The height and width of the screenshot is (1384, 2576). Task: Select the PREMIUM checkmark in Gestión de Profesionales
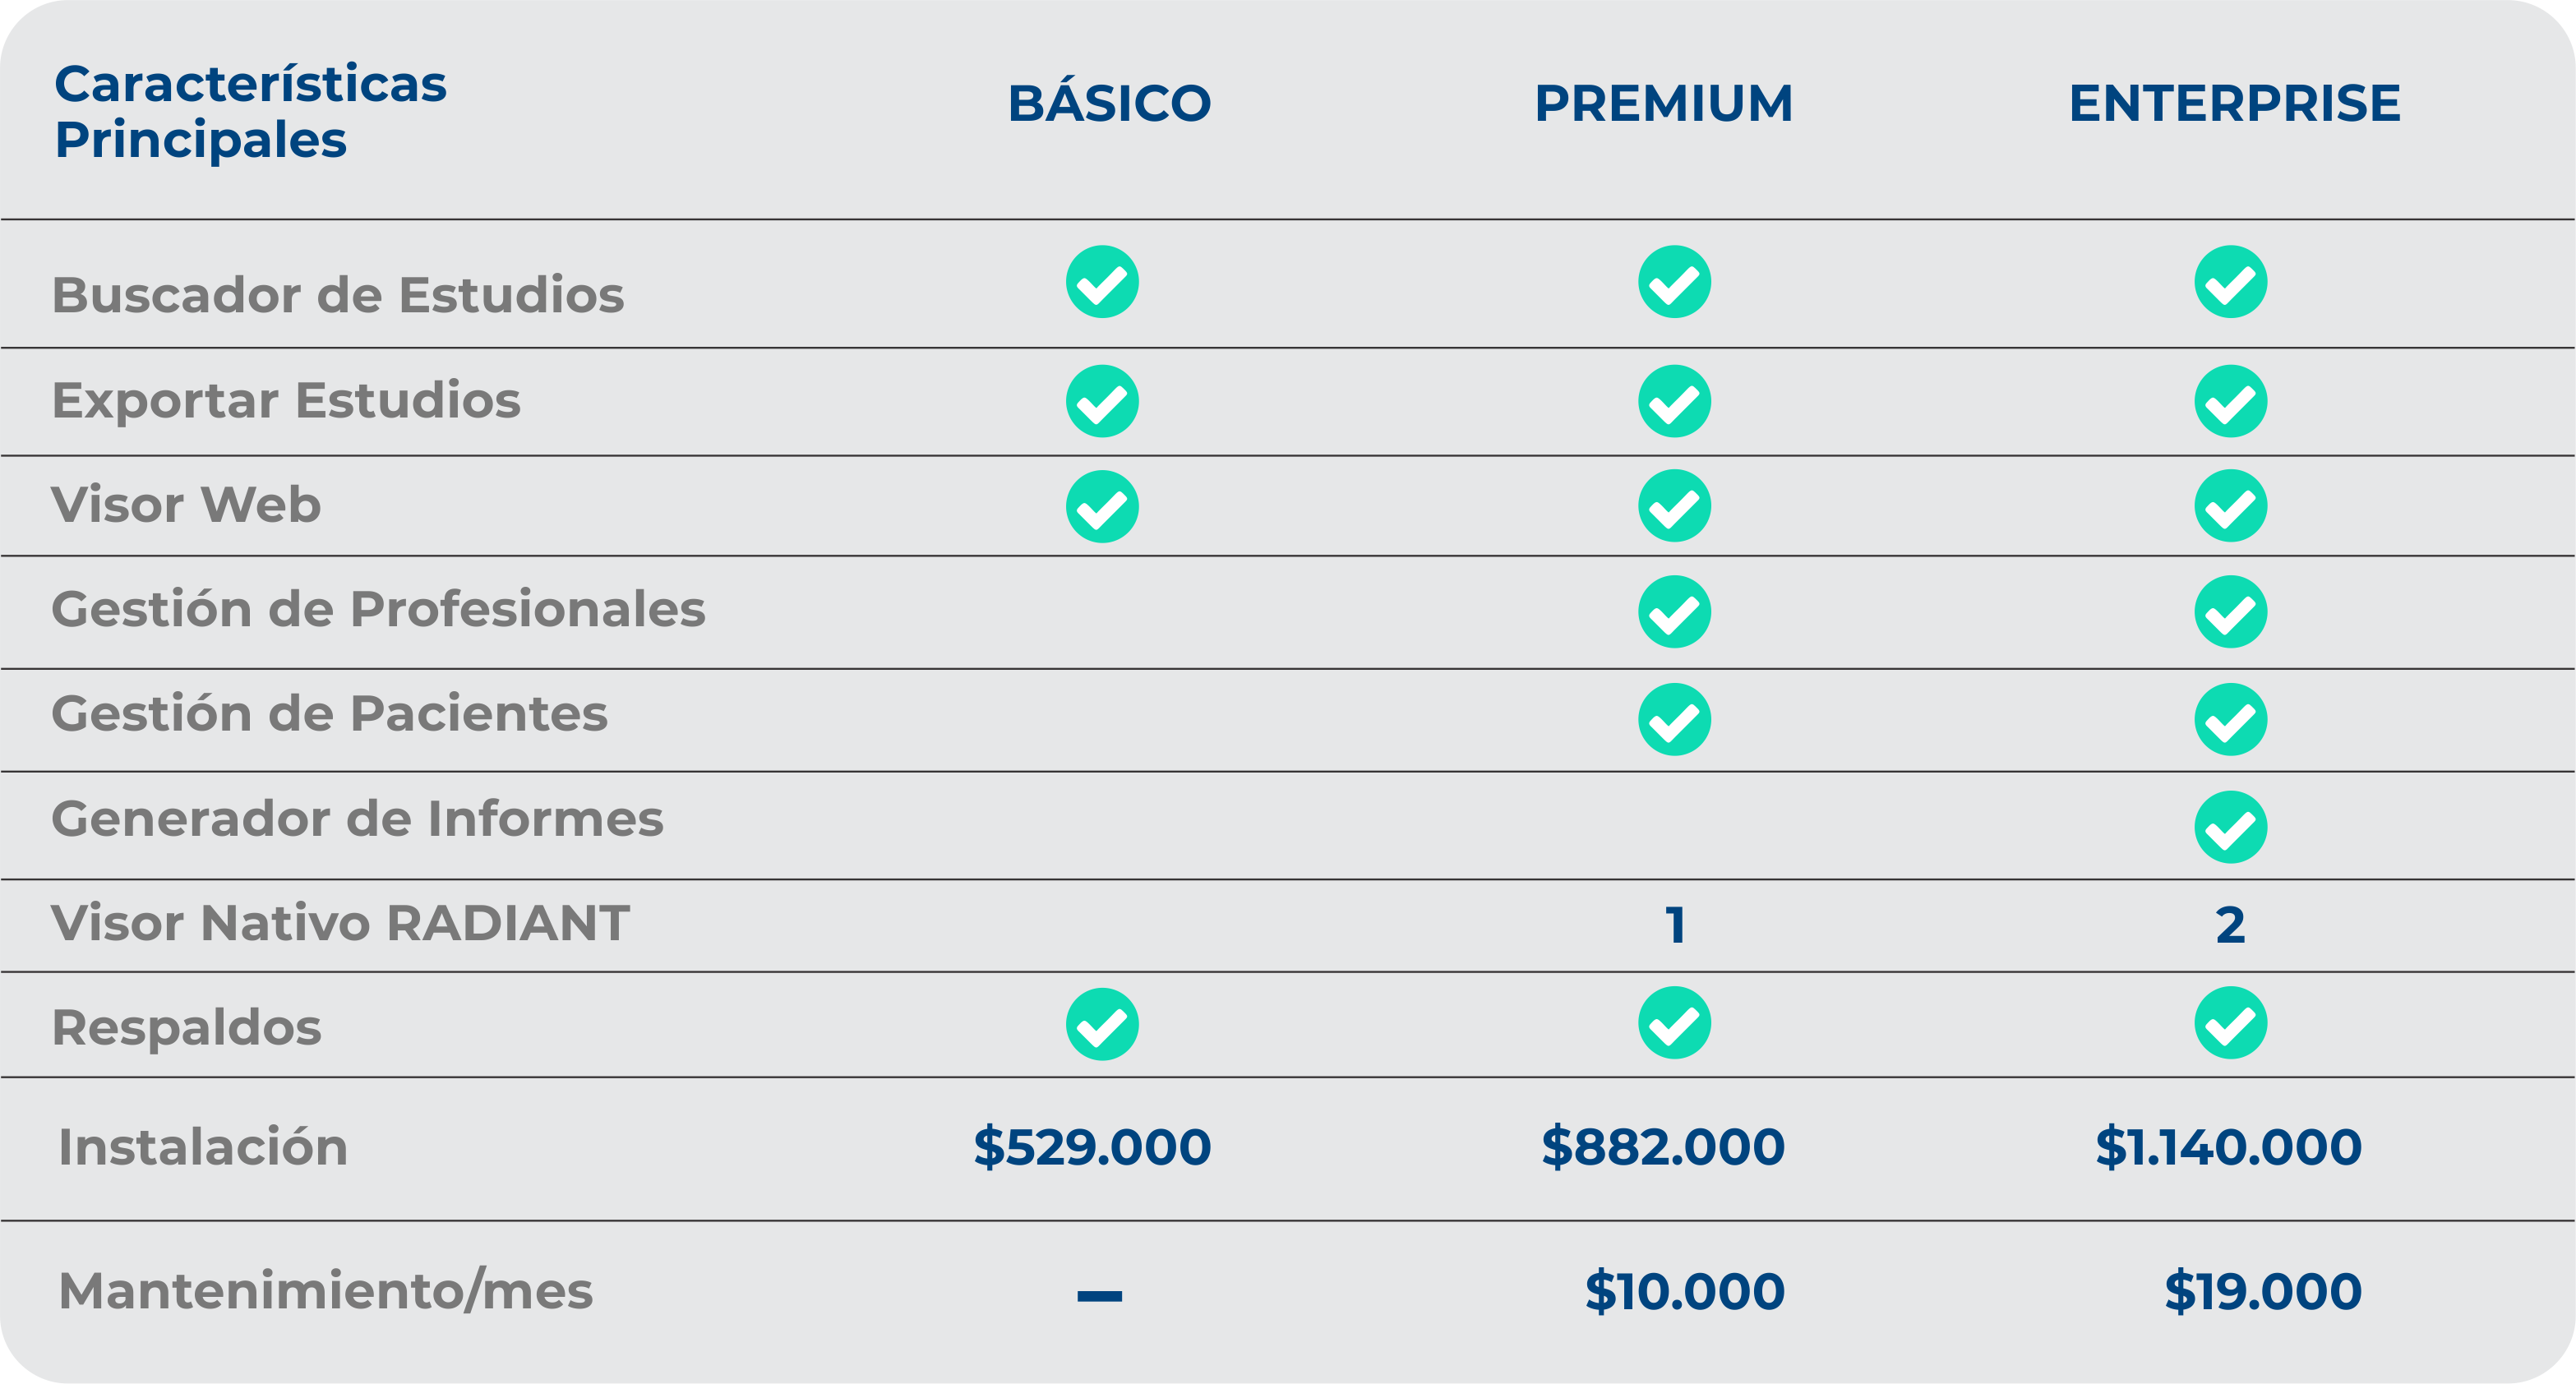[1674, 612]
